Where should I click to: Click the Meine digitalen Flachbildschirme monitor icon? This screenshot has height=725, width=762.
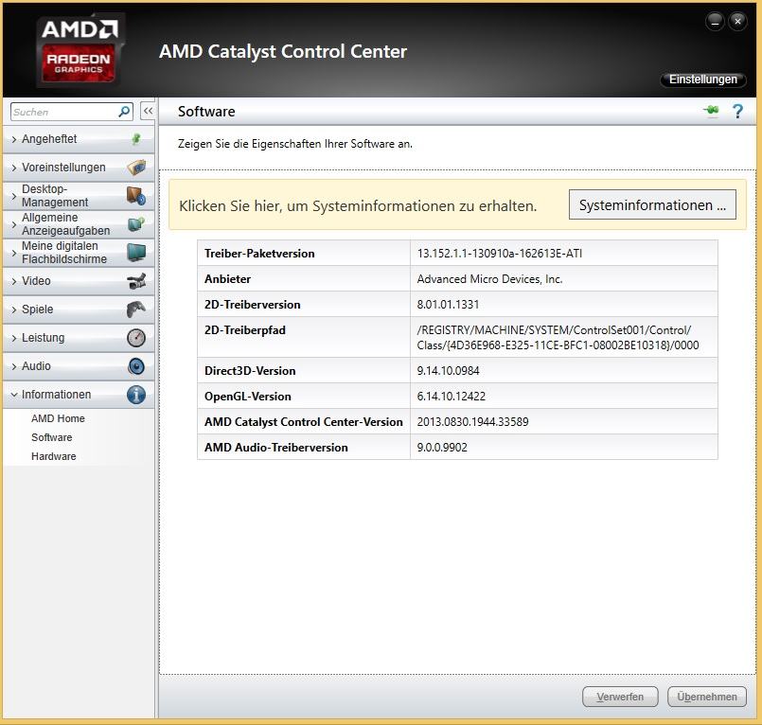136,252
